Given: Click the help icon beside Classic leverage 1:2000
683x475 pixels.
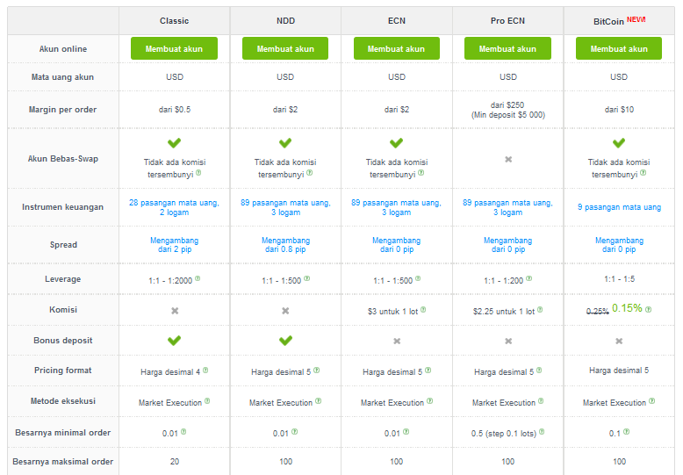Looking at the screenshot, I should click(x=198, y=278).
